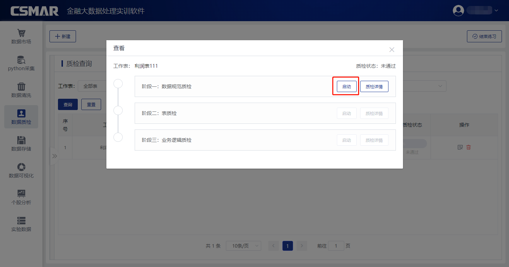Click the 前往 page number input field
This screenshot has height=267, width=509.
click(x=336, y=246)
